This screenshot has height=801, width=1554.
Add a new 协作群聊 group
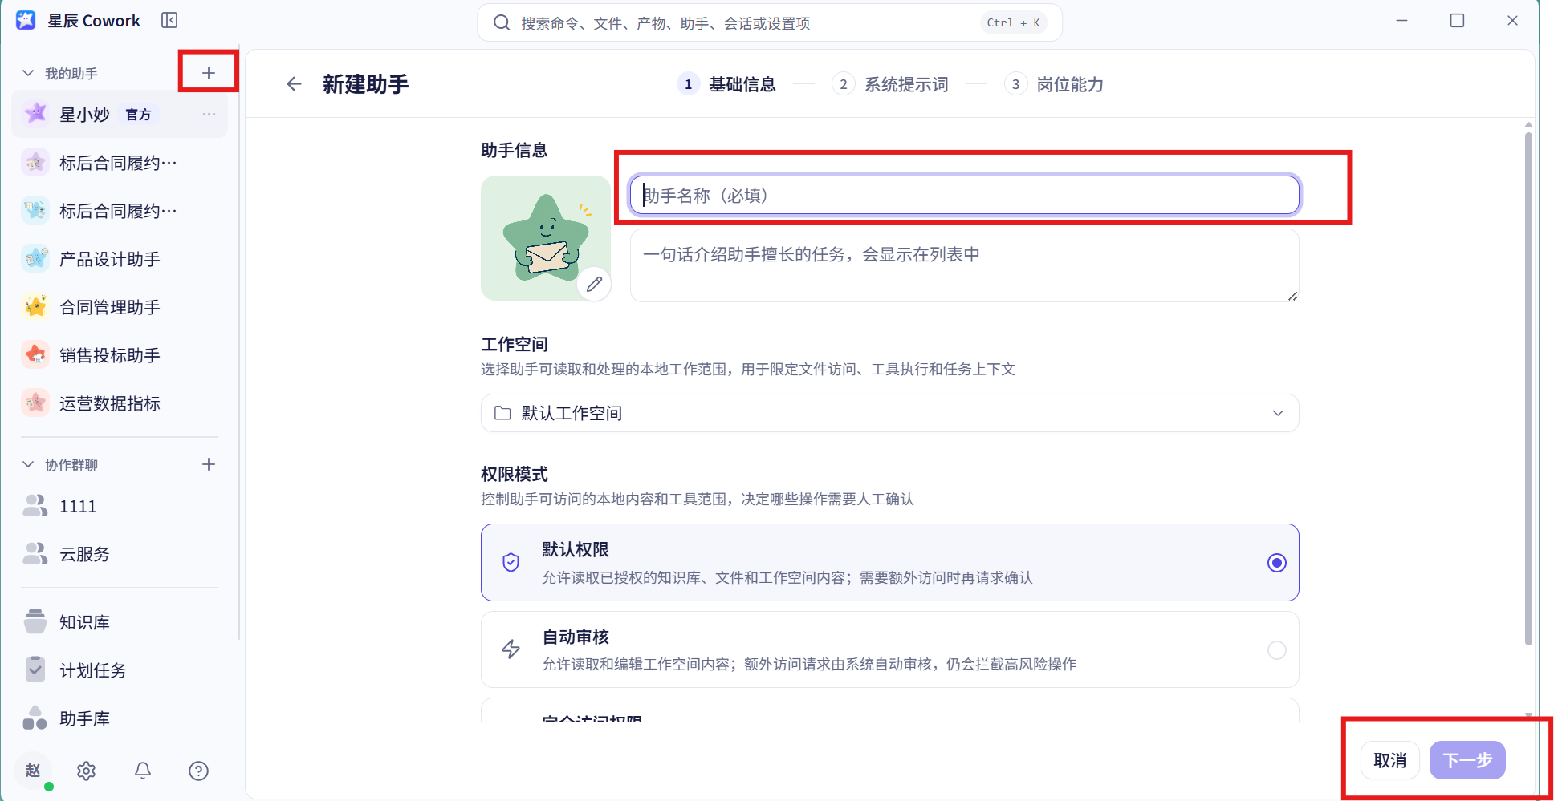click(x=209, y=464)
